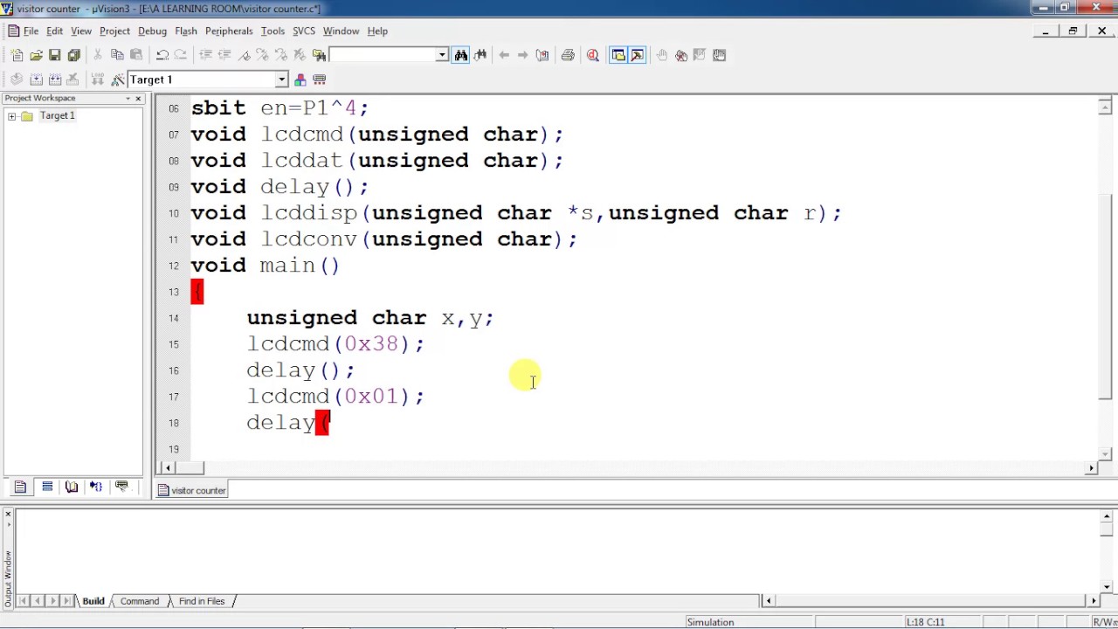Click the Project Workspace panel dropdown arrow

(128, 98)
